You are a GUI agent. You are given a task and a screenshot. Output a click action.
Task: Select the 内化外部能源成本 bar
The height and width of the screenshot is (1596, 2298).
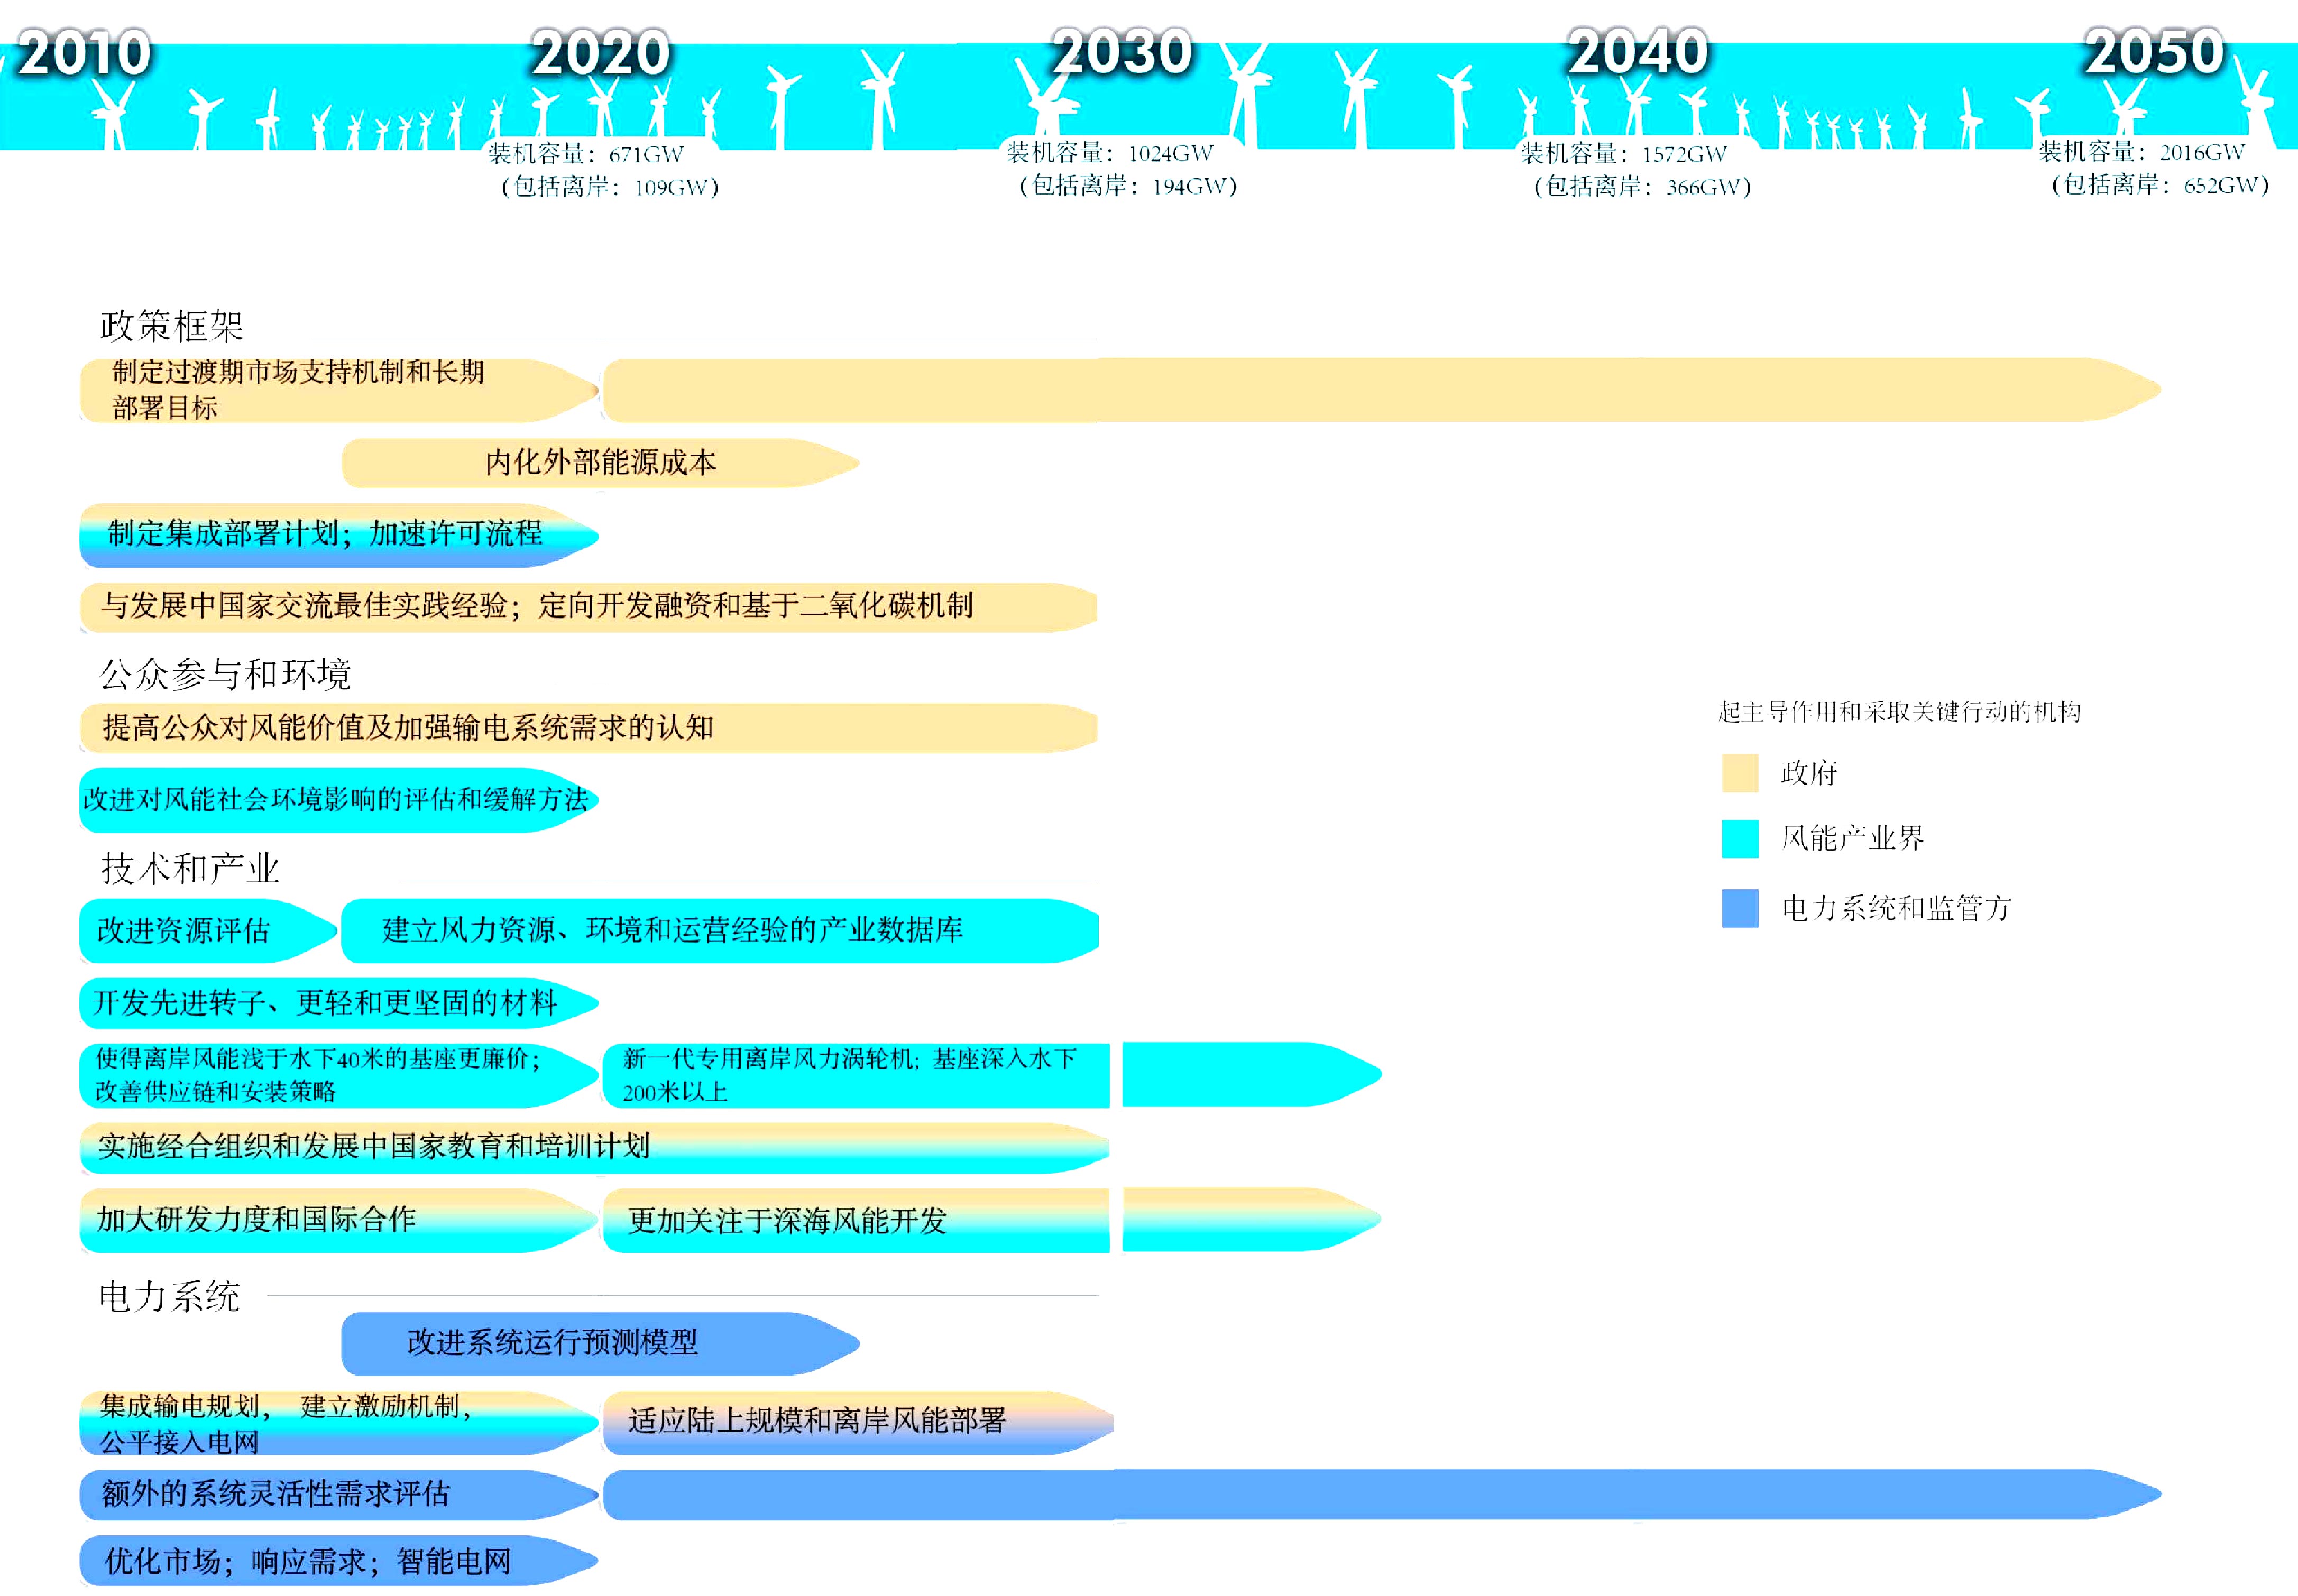click(x=600, y=463)
